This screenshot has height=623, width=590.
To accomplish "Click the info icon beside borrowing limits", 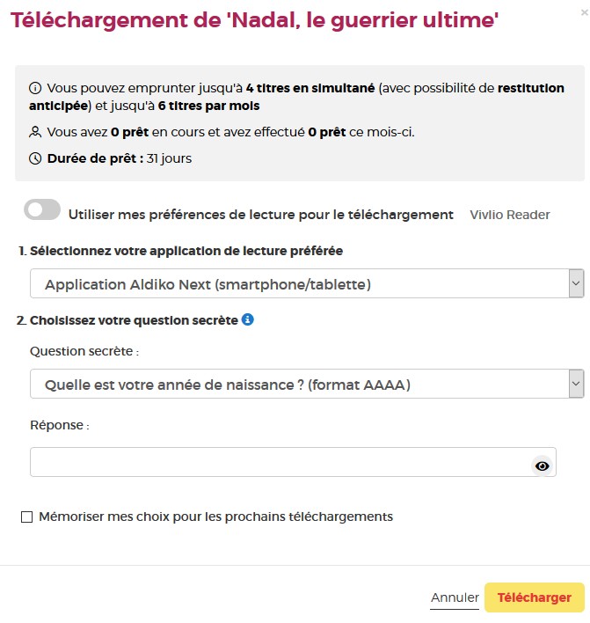I will coord(35,88).
